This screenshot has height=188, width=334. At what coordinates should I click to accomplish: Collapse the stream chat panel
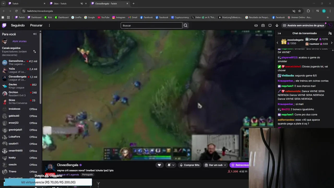pos(279,33)
